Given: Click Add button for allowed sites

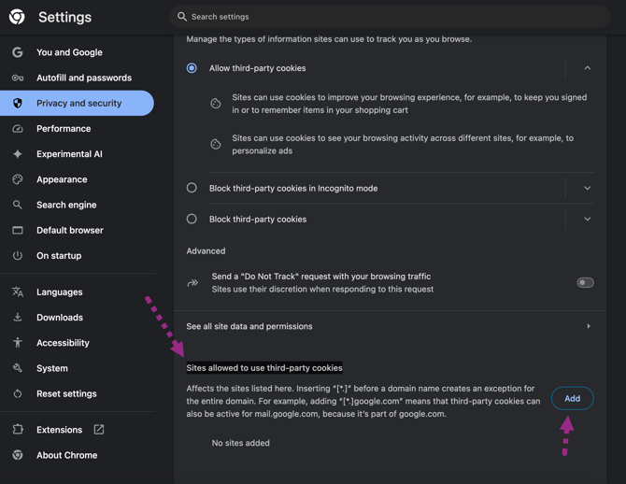Looking at the screenshot, I should tap(572, 398).
